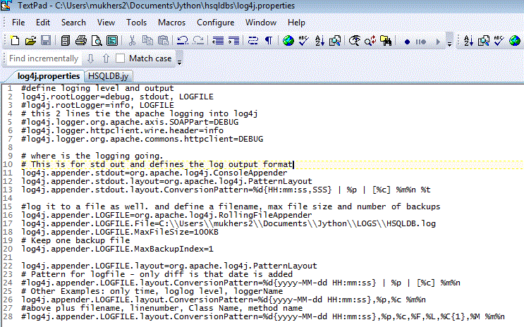524x327 pixels.
Task: Click the globe icon in the right toolbar
Action: 515,41
